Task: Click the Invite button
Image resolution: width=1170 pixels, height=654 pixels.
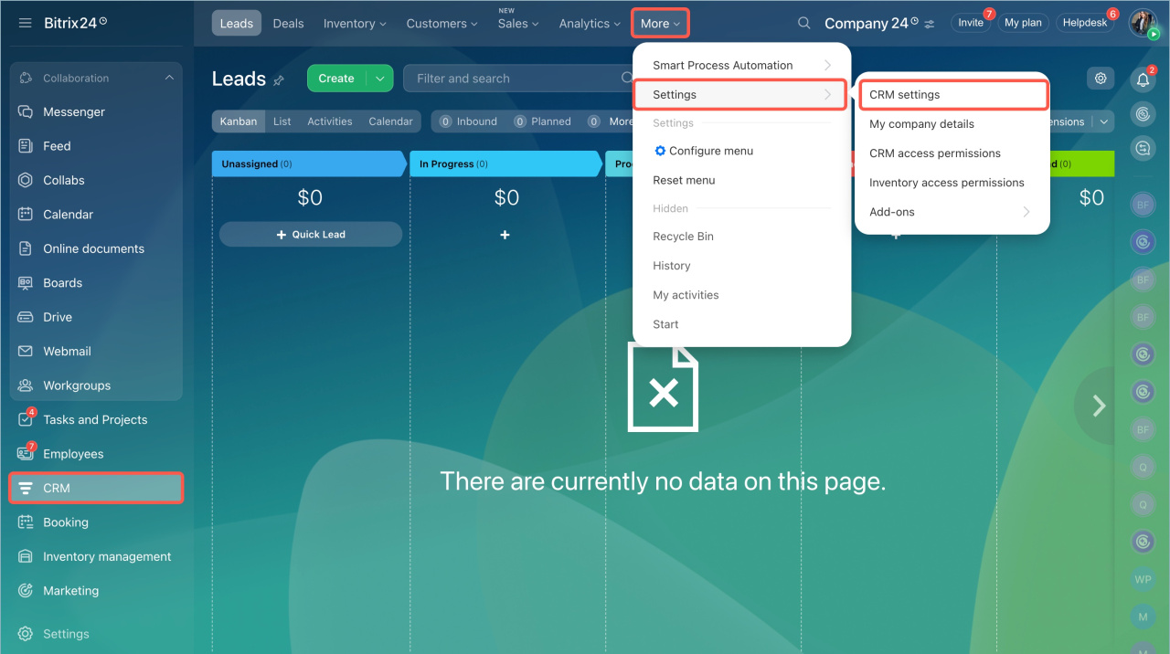Action: [x=971, y=23]
